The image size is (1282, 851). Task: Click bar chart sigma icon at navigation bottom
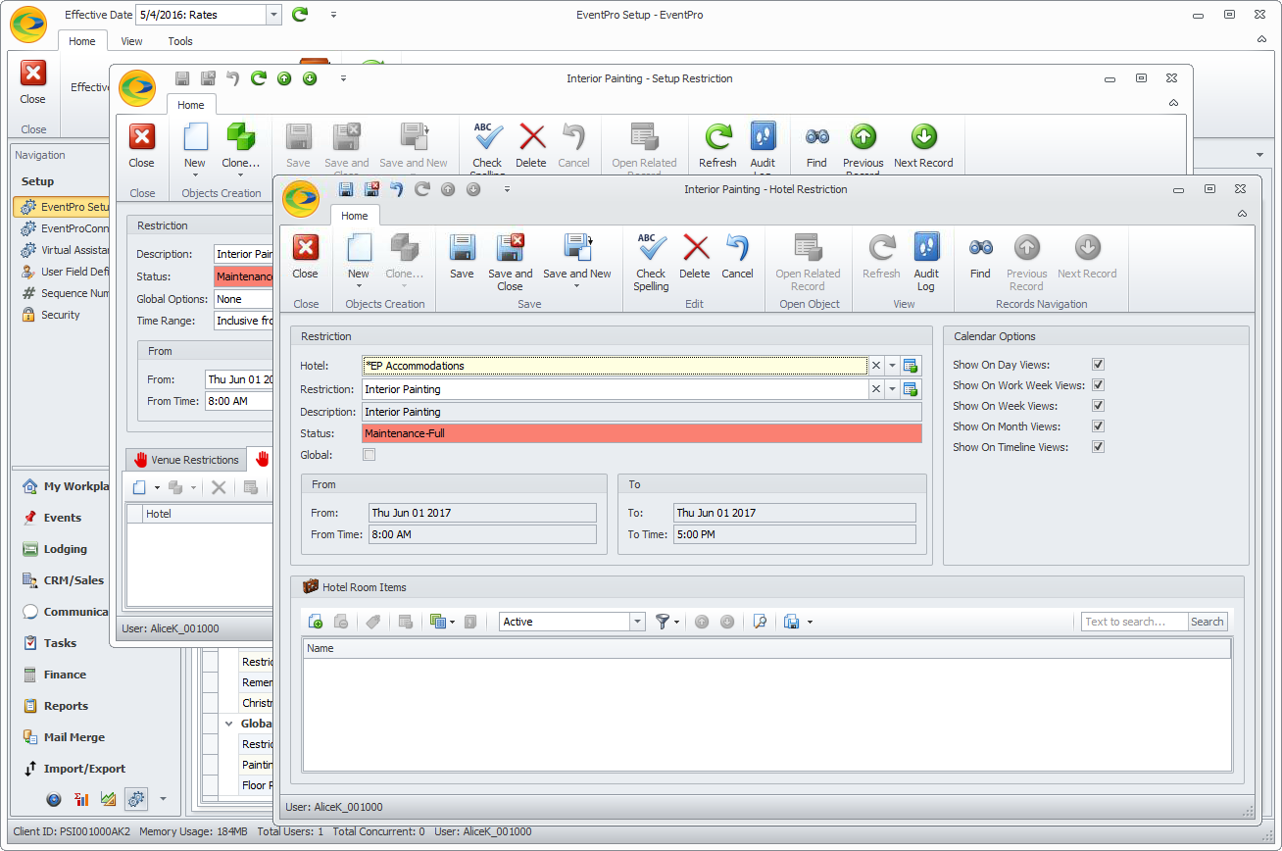tap(81, 798)
